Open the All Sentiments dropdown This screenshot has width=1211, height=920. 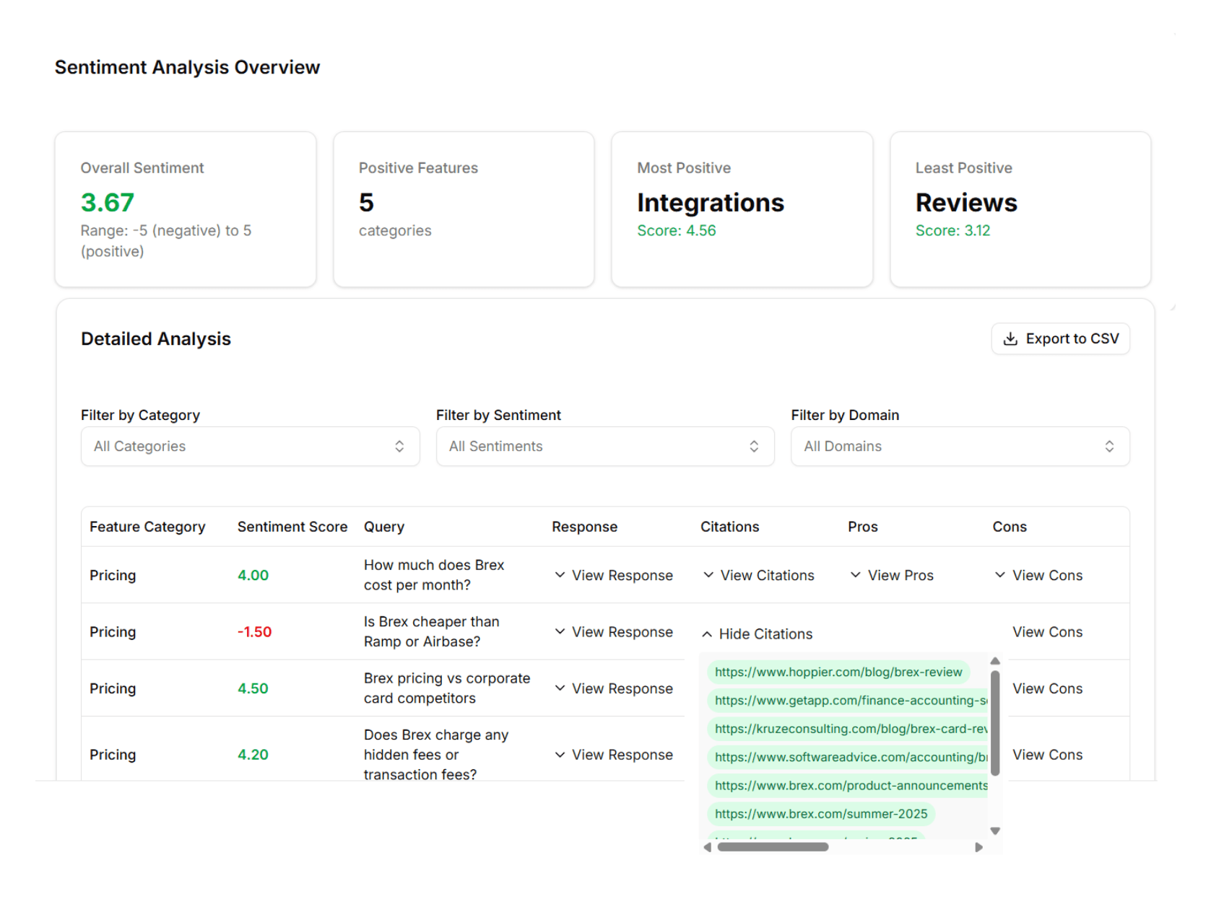pos(604,446)
